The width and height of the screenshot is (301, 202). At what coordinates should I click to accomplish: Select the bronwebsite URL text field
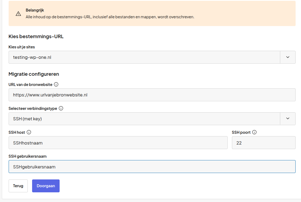tap(152, 95)
